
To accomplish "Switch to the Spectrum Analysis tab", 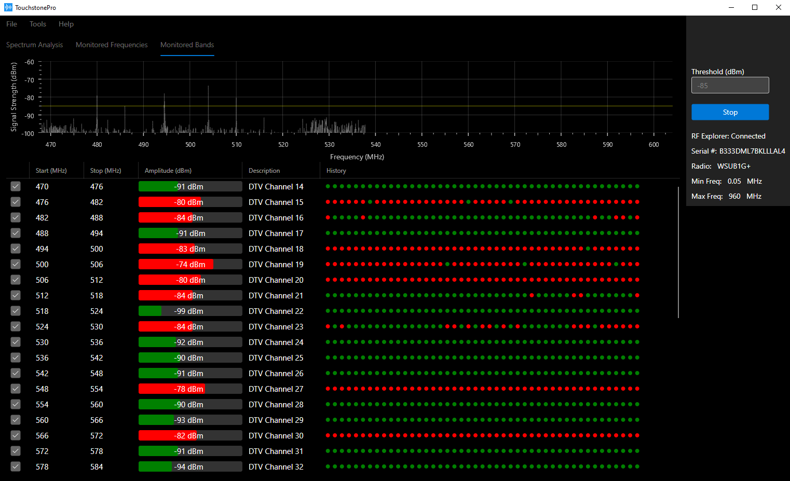I will 34,45.
